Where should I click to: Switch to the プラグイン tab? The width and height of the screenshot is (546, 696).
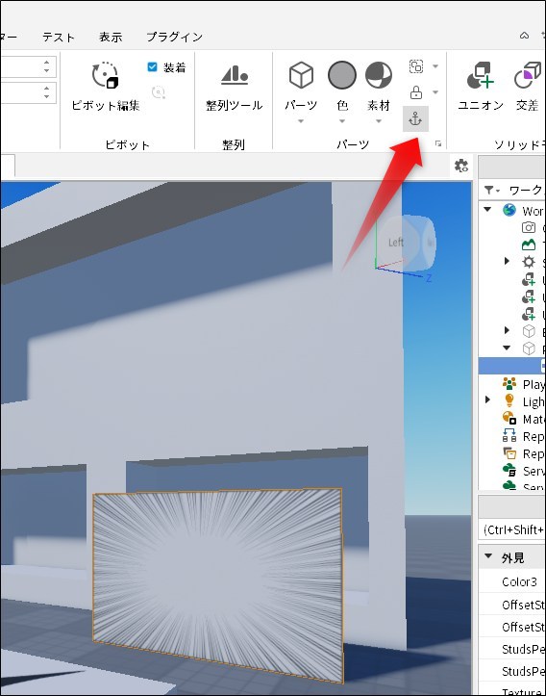pos(175,37)
